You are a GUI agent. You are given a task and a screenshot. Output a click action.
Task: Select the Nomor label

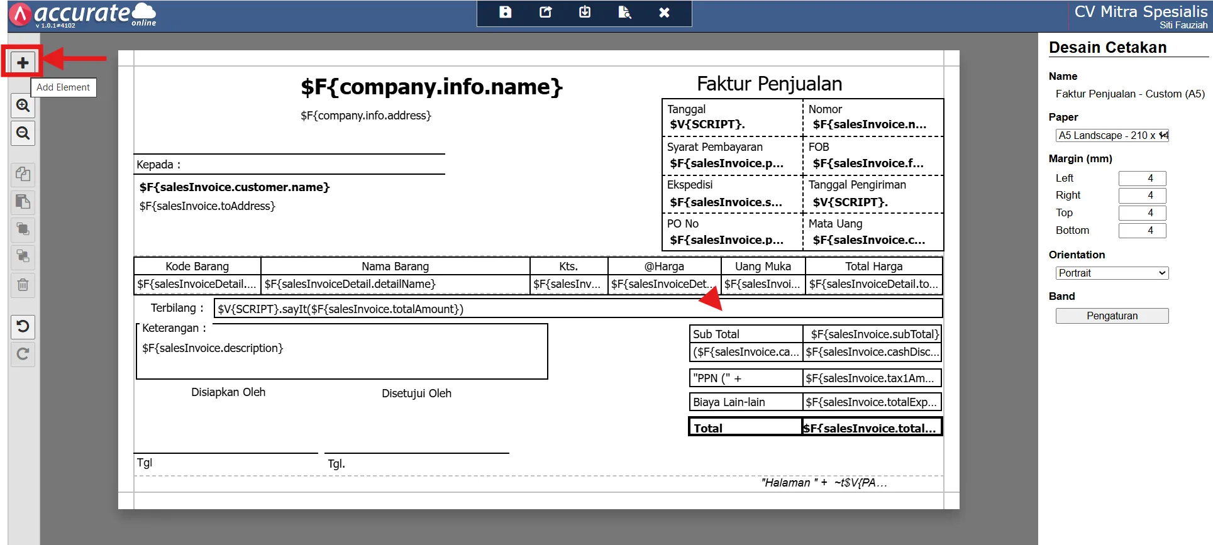[x=825, y=109]
